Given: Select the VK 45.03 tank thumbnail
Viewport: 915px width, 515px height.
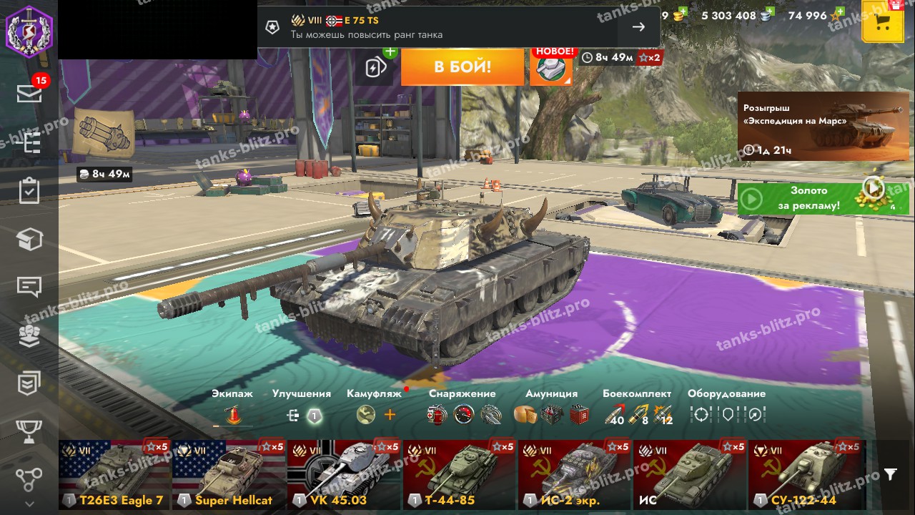Looking at the screenshot, I should tap(344, 474).
